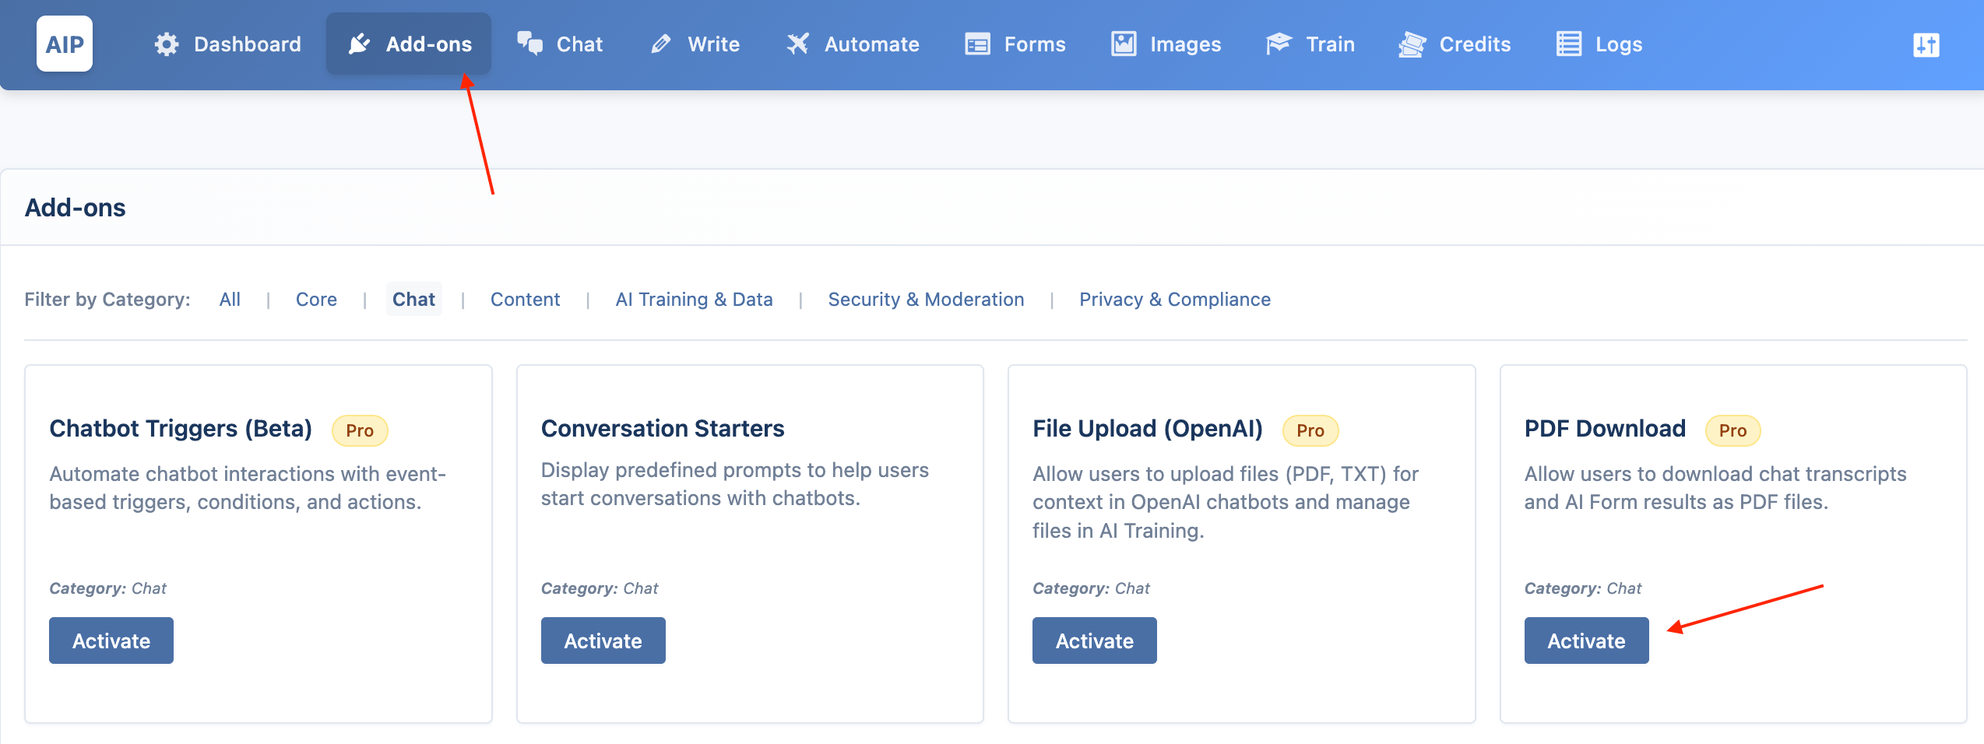This screenshot has height=744, width=1984.
Task: Activate Chatbot Triggers (Beta) add-on
Action: pos(111,640)
